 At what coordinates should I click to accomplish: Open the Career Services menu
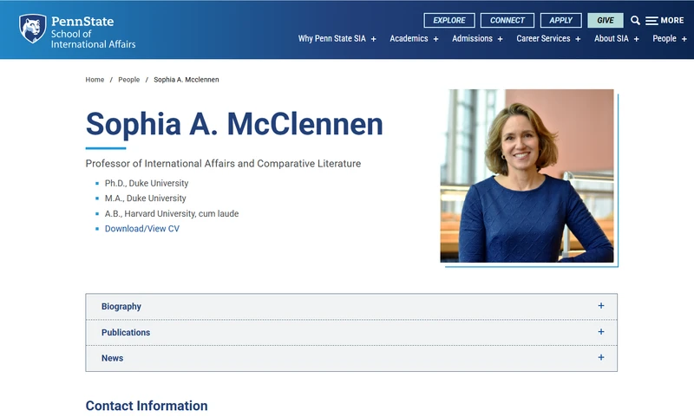point(543,38)
